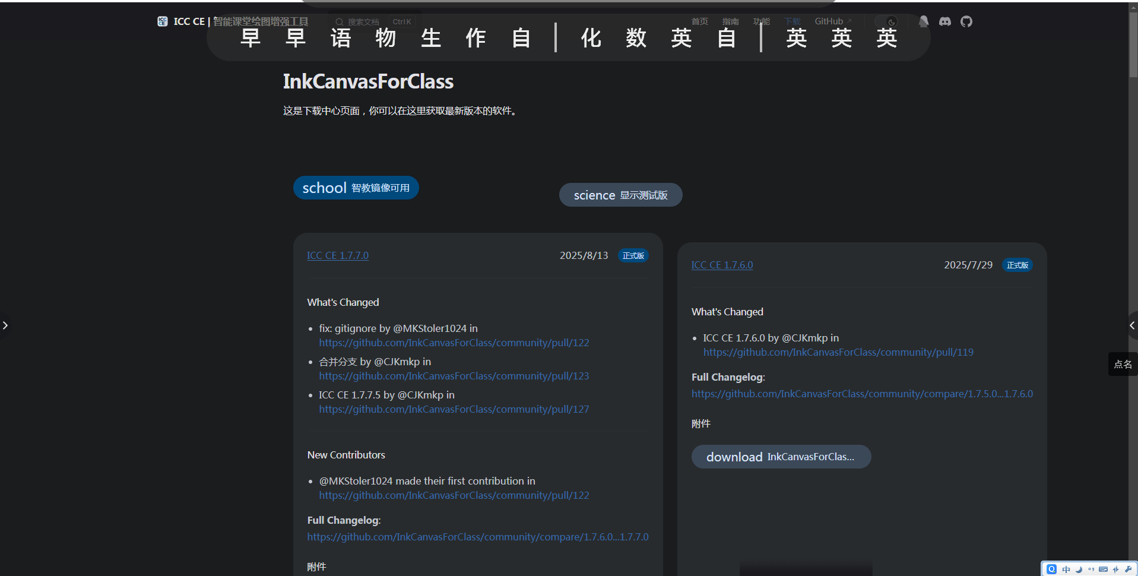1138x576 pixels.
Task: Toggle the 中 Chinese input mode icon
Action: pos(1066,569)
